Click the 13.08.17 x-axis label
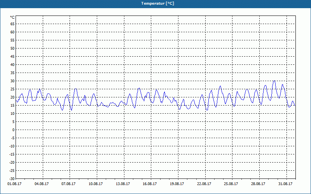Viewport: 311px width, 194px height. 122,184
